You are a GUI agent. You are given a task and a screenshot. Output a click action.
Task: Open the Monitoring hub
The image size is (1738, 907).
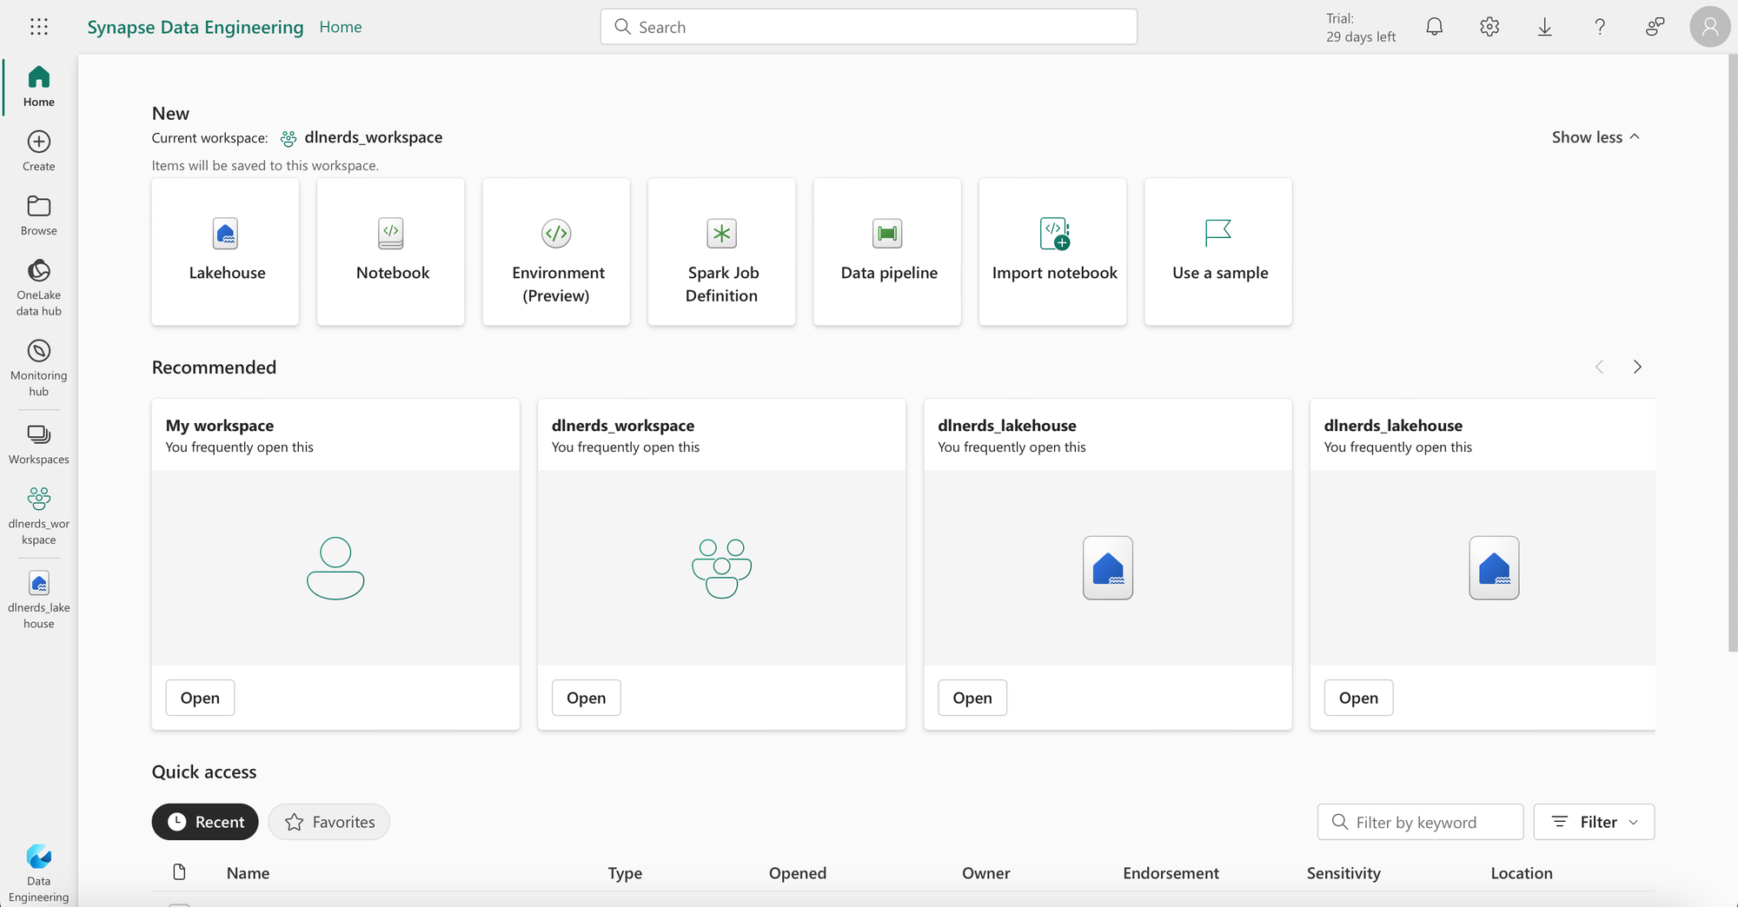click(39, 367)
